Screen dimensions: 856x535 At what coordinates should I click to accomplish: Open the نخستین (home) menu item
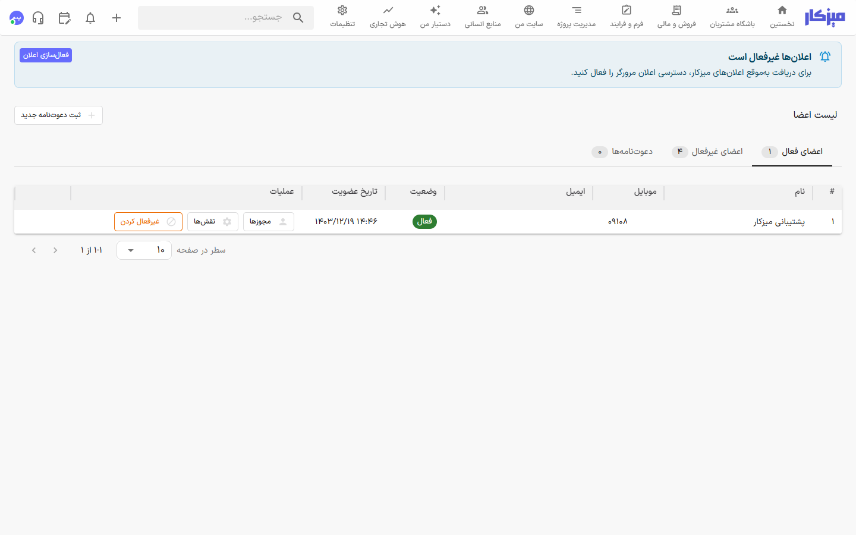(782, 17)
